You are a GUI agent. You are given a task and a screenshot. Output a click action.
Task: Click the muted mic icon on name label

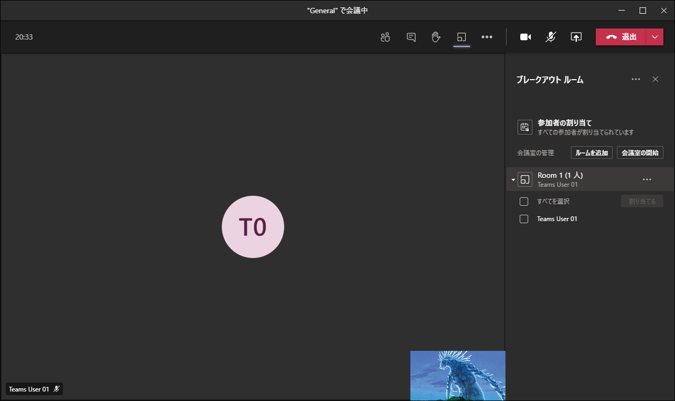pyautogui.click(x=57, y=389)
